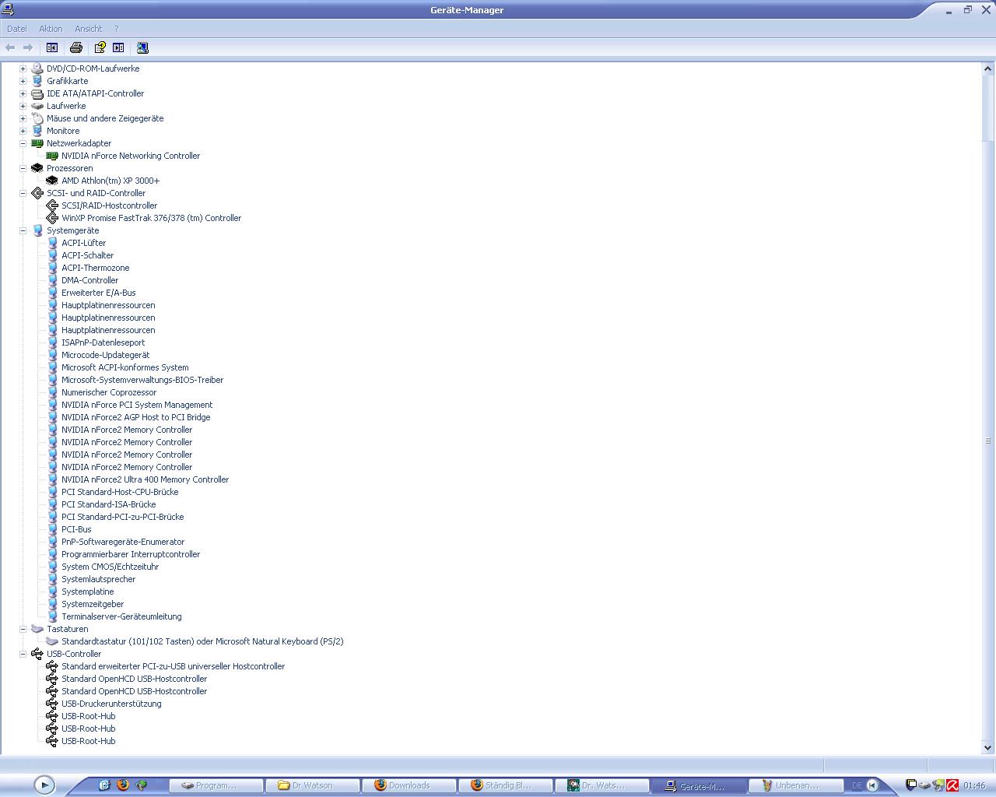Expand the Grafikkarte node
Screen dimensions: 996x797
[23, 81]
